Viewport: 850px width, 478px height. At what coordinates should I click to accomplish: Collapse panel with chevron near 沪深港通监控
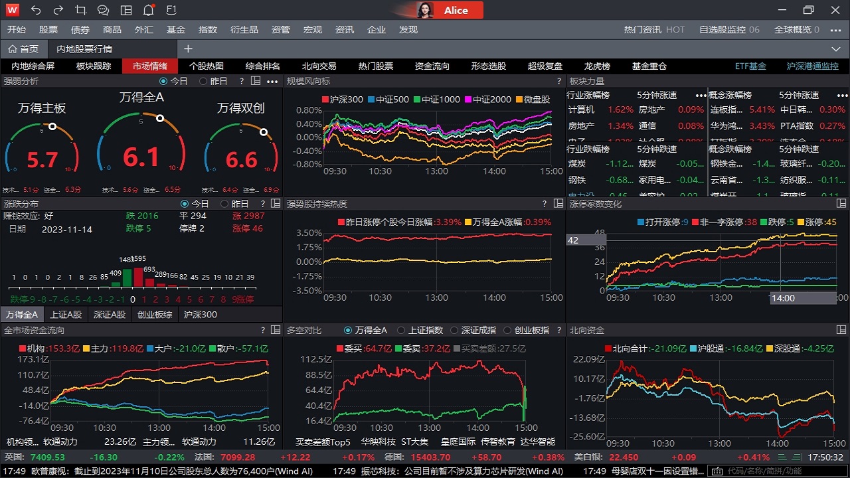tap(835, 48)
